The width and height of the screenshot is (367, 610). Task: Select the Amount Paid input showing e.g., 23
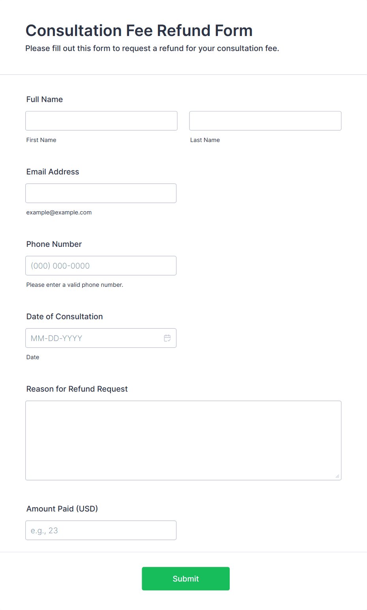point(101,530)
